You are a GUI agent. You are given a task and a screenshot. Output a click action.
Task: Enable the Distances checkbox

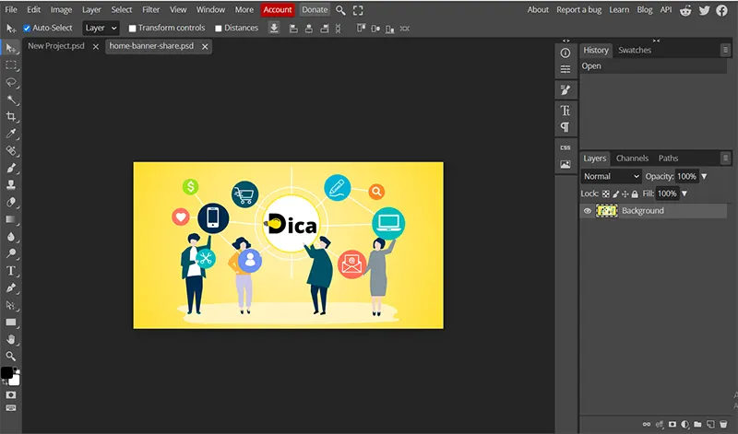(219, 29)
